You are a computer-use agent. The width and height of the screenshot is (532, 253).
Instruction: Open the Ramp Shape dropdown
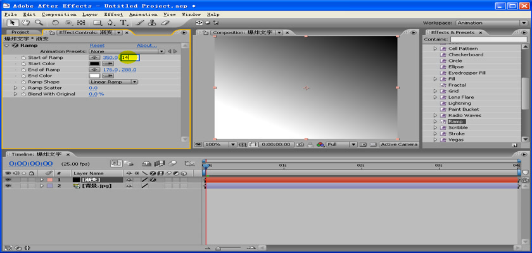[113, 82]
